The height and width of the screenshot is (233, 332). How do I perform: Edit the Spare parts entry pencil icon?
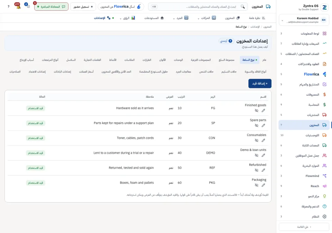tap(263, 125)
